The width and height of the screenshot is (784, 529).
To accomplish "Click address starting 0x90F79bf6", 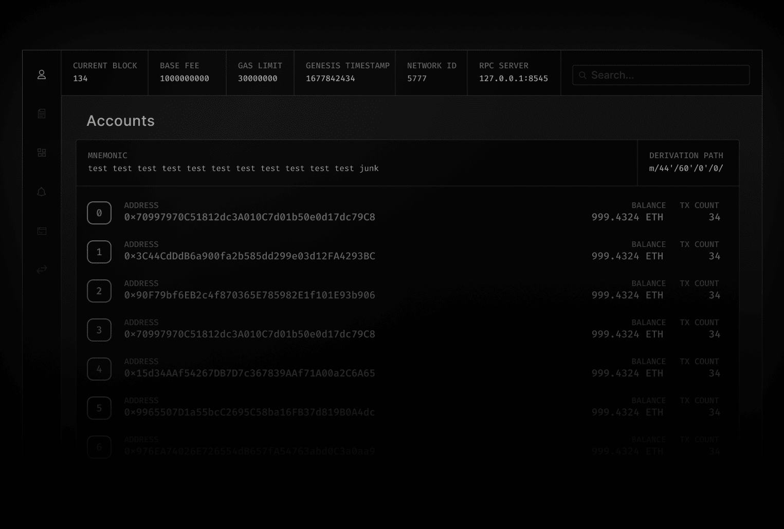I will pyautogui.click(x=249, y=295).
